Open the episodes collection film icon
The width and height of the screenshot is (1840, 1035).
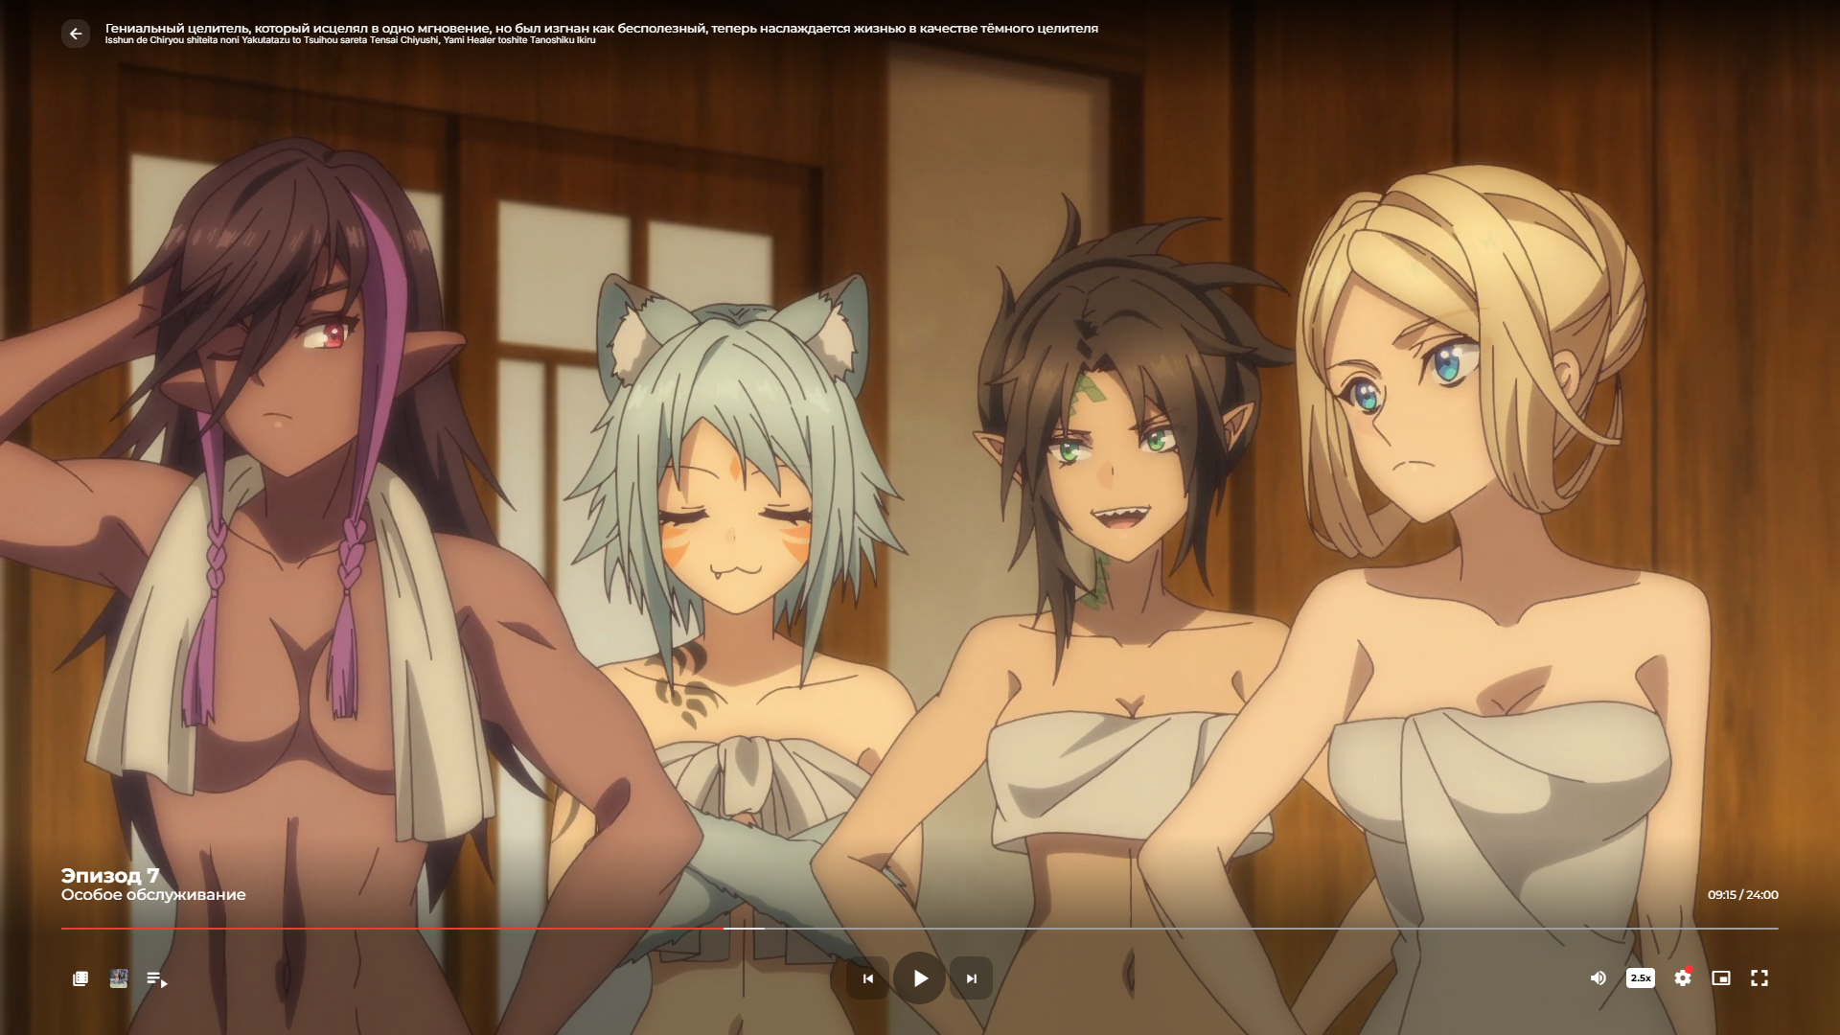pyautogui.click(x=80, y=978)
